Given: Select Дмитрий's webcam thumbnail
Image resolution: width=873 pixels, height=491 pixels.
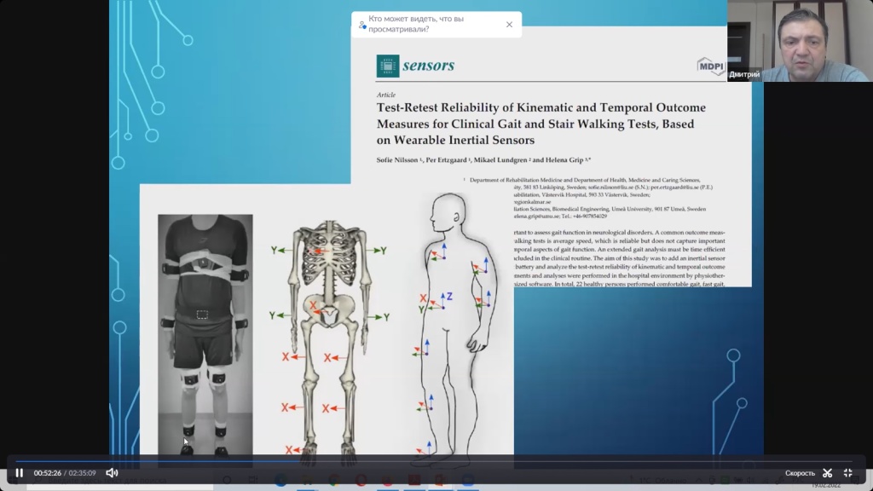Looking at the screenshot, I should (800, 41).
